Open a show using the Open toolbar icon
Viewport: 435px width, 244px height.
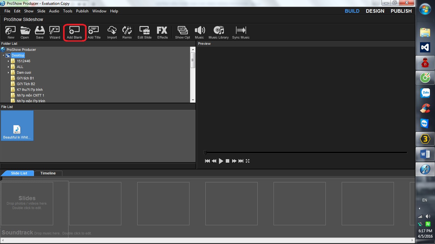25,33
